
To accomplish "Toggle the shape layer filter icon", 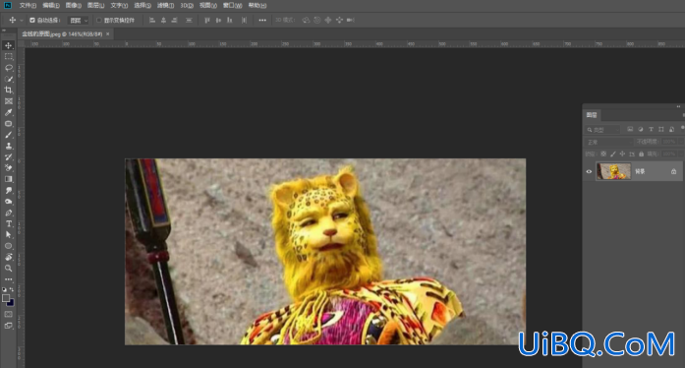I will pyautogui.click(x=661, y=130).
